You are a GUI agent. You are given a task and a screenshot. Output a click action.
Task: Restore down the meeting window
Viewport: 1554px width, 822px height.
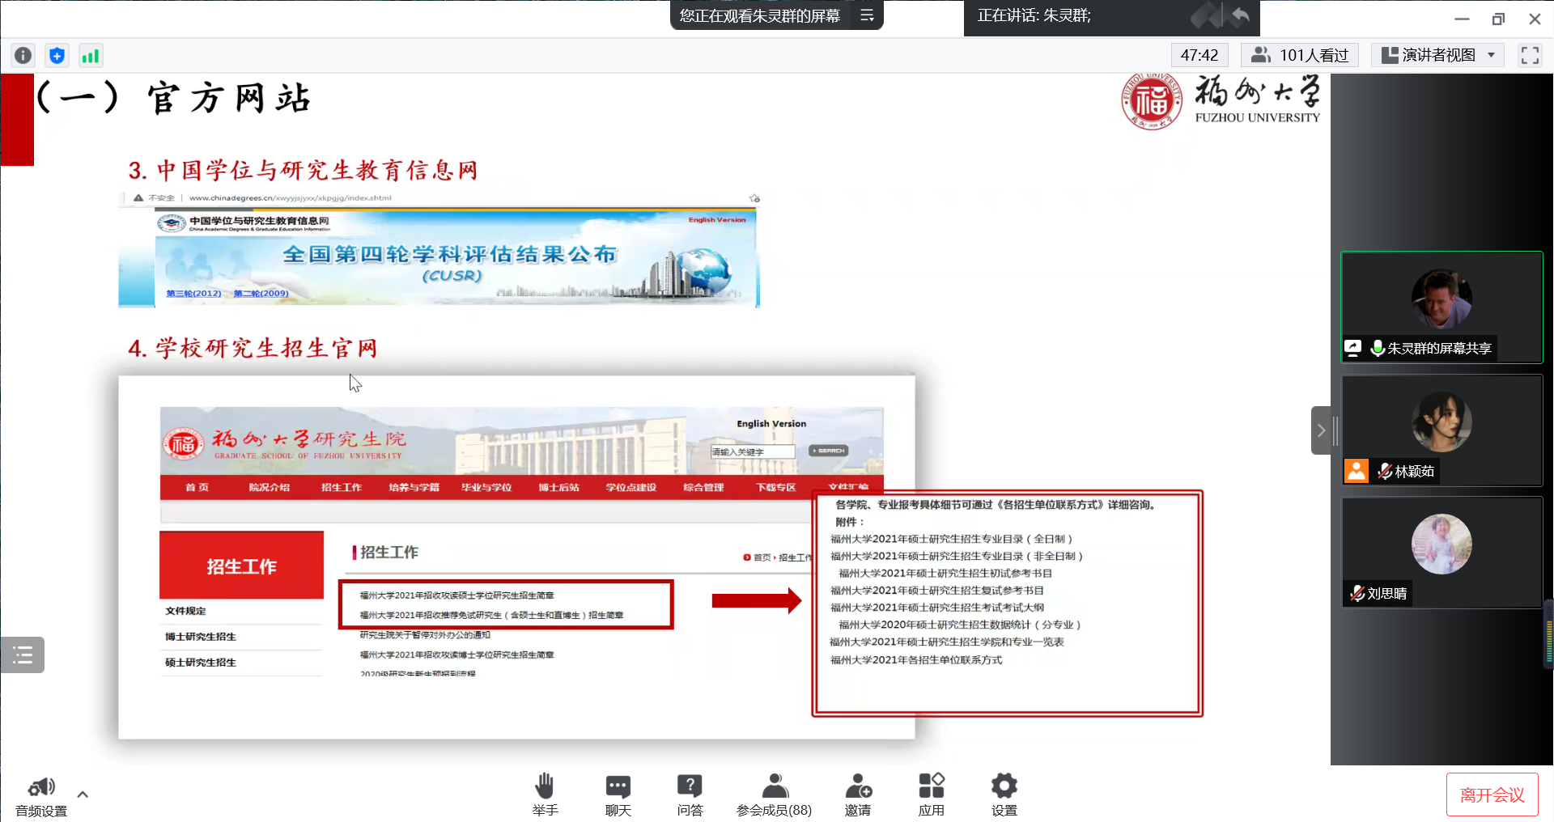pos(1498,19)
